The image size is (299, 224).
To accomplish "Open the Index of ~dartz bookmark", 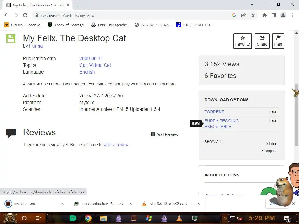I will (x=67, y=25).
